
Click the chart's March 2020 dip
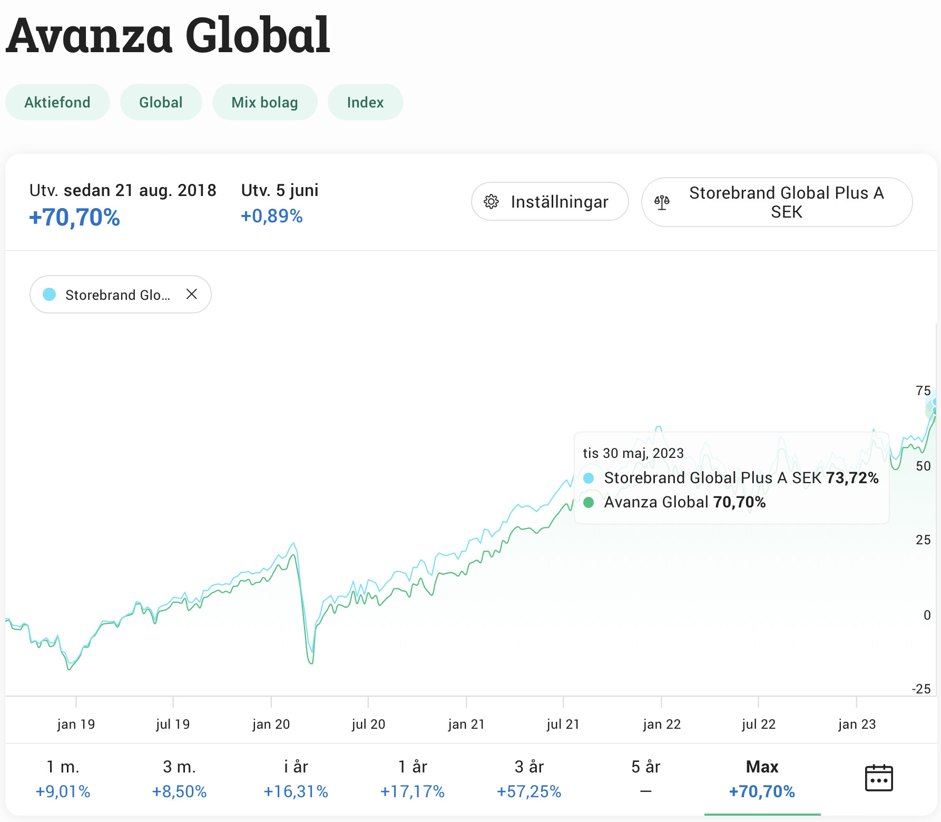tap(311, 662)
